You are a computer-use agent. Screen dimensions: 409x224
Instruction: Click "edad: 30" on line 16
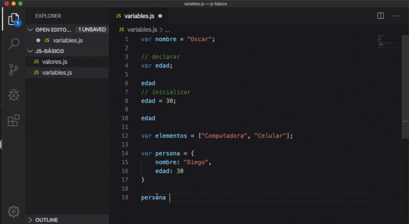[169, 171]
